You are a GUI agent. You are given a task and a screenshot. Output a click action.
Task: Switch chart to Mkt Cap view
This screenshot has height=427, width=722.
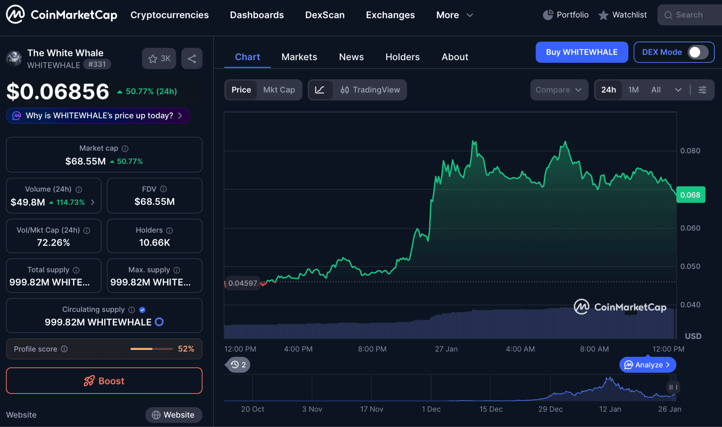click(x=279, y=90)
